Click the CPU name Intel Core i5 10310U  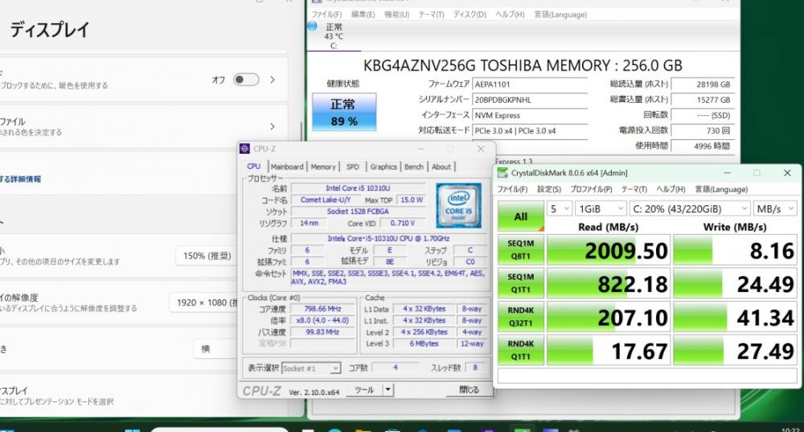click(x=358, y=188)
